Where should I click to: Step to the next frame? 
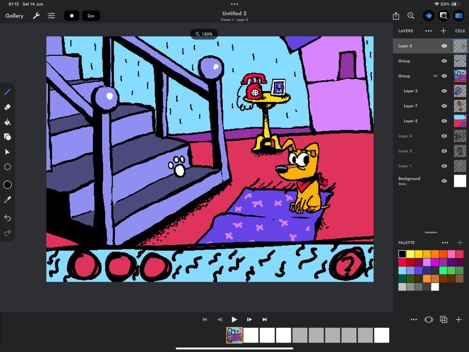[x=250, y=320]
